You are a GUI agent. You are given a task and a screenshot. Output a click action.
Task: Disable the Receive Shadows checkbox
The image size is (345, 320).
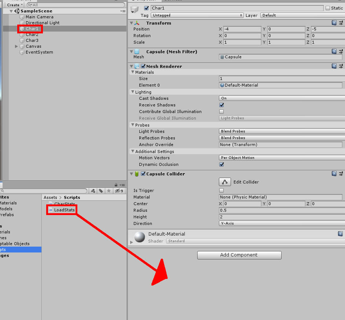221,105
